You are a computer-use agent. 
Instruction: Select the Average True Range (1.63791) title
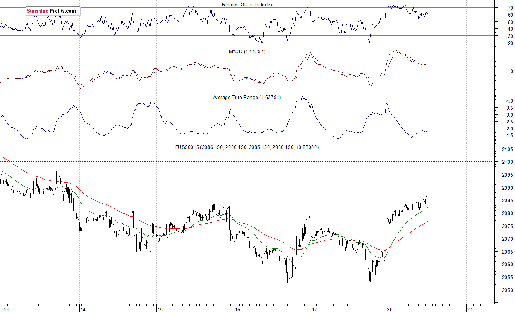click(247, 98)
